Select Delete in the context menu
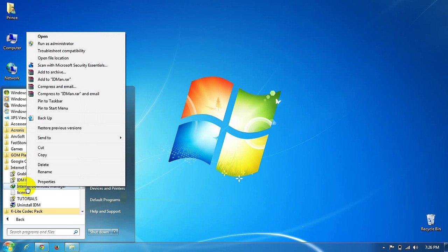 [76, 164]
